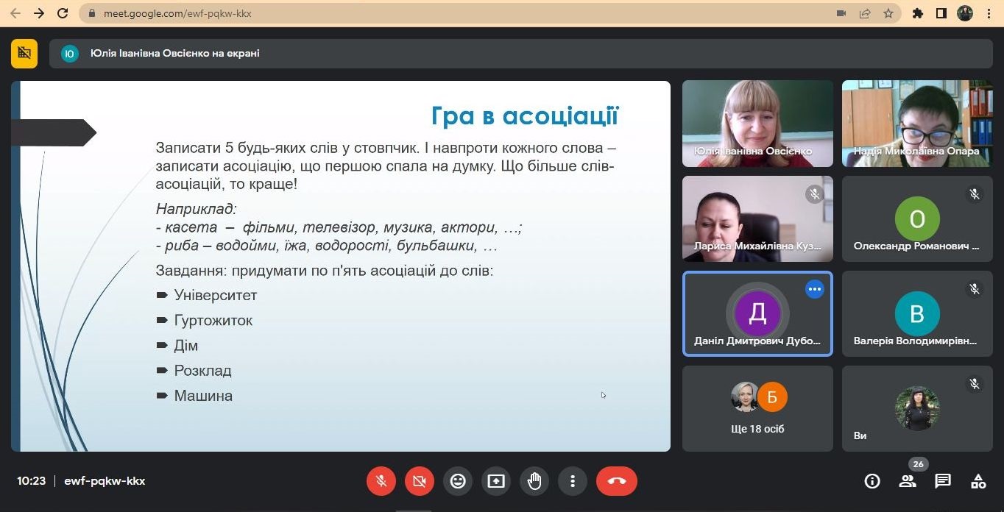Screen dimensions: 1004x512
Task: Raise your hand in the meeting
Action: pos(534,481)
